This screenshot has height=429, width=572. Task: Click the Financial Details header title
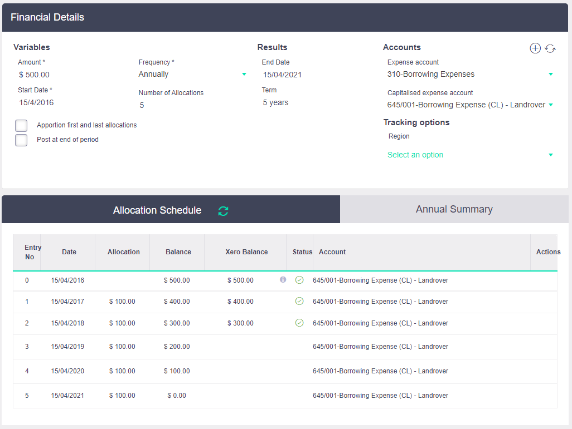pos(47,17)
